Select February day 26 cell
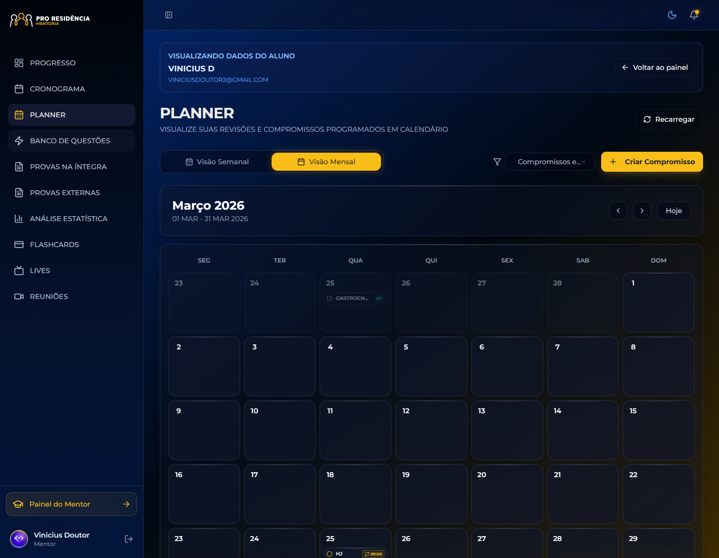 click(431, 302)
